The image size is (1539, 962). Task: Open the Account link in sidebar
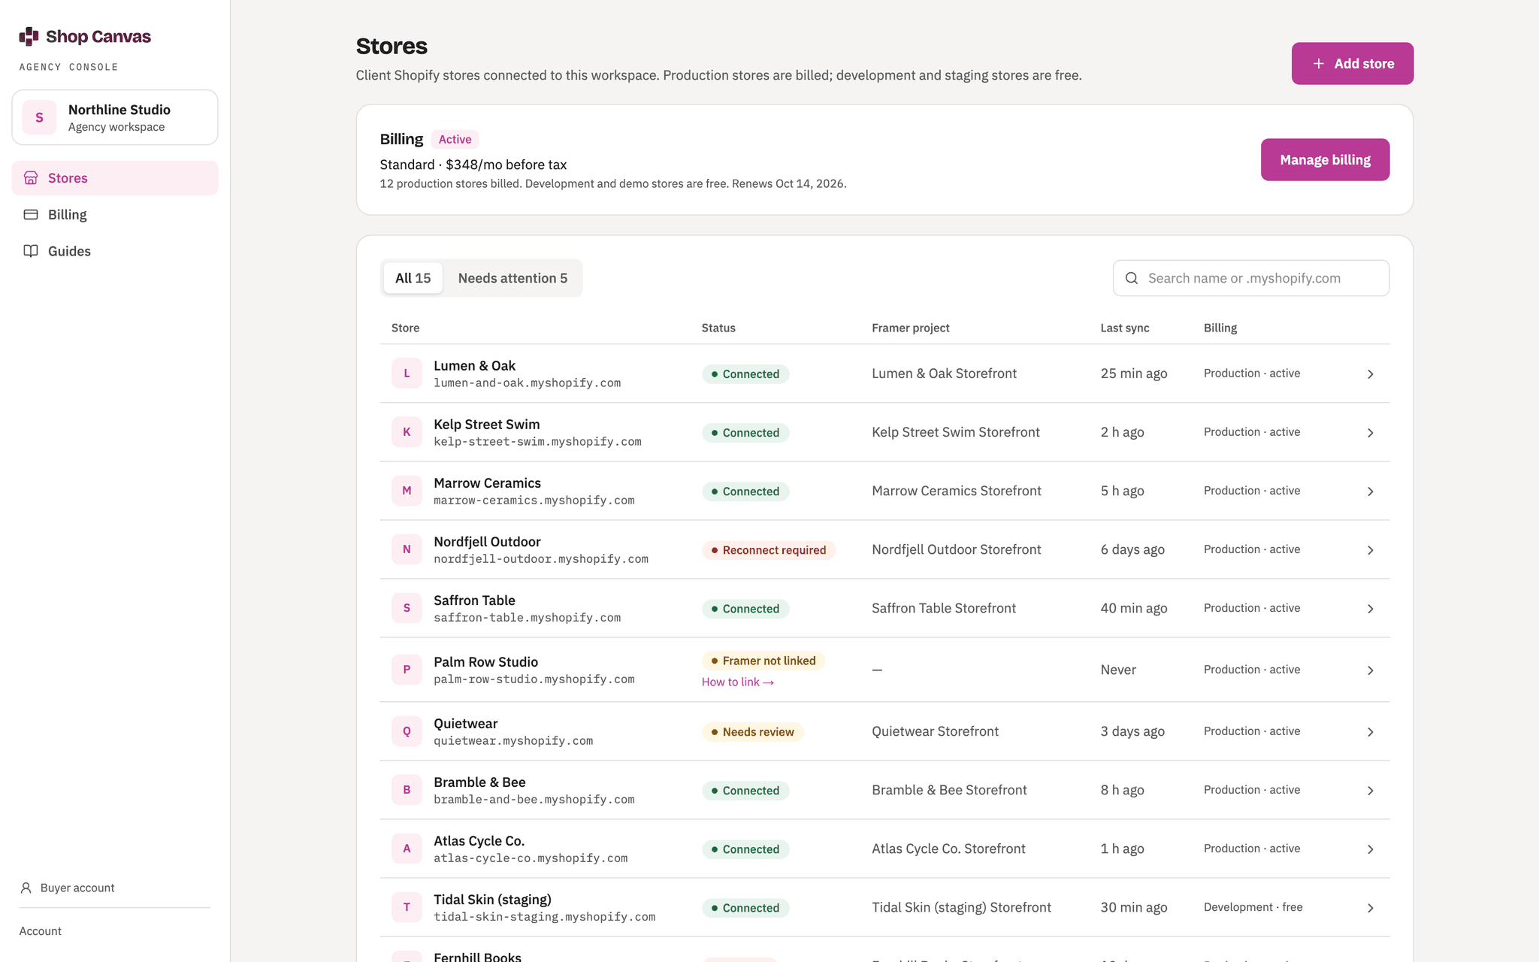coord(41,931)
